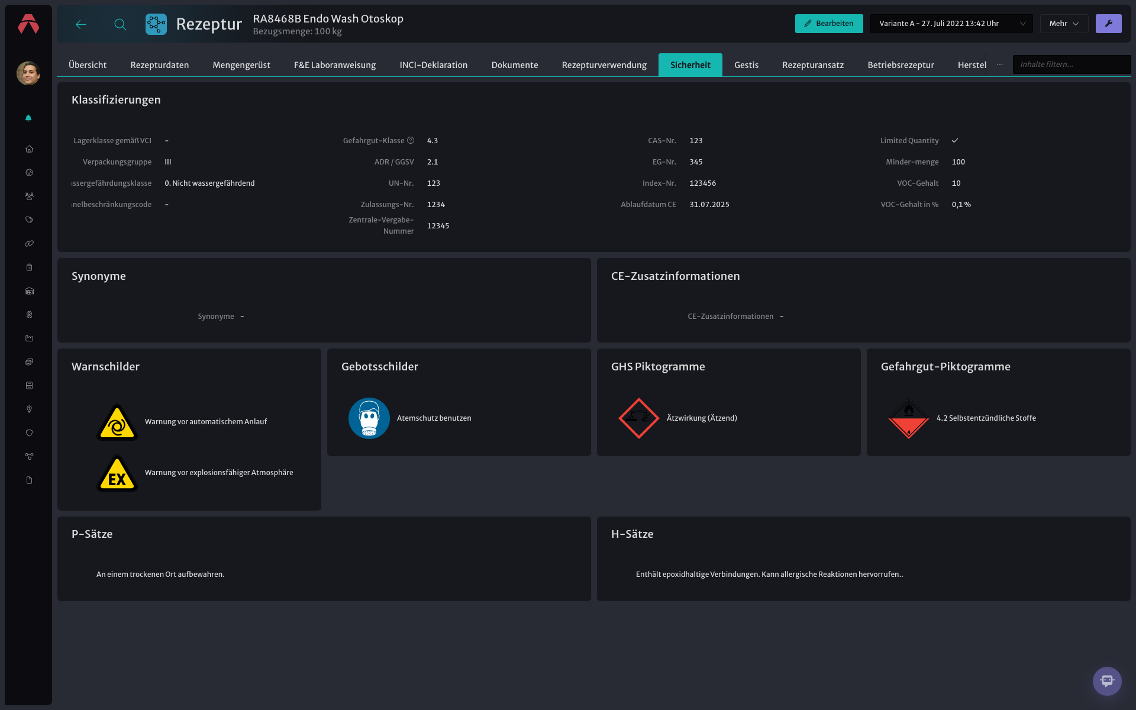Open search with the magnifier icon
This screenshot has height=710, width=1136.
(x=120, y=24)
